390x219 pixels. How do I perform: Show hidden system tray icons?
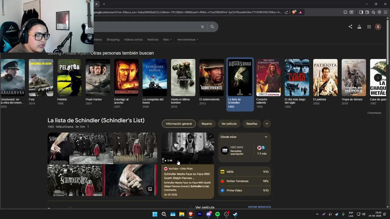[317, 214]
